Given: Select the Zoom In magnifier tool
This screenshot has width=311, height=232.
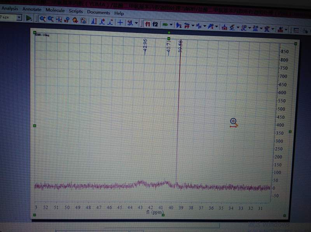Looking at the screenshot, I should pyautogui.click(x=42, y=19).
